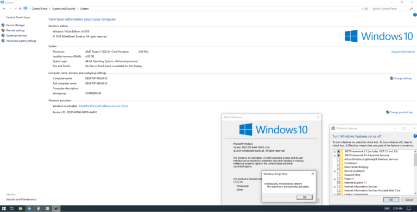
Task: Toggle .NET Framework 3.5 checkbox
Action: point(338,151)
